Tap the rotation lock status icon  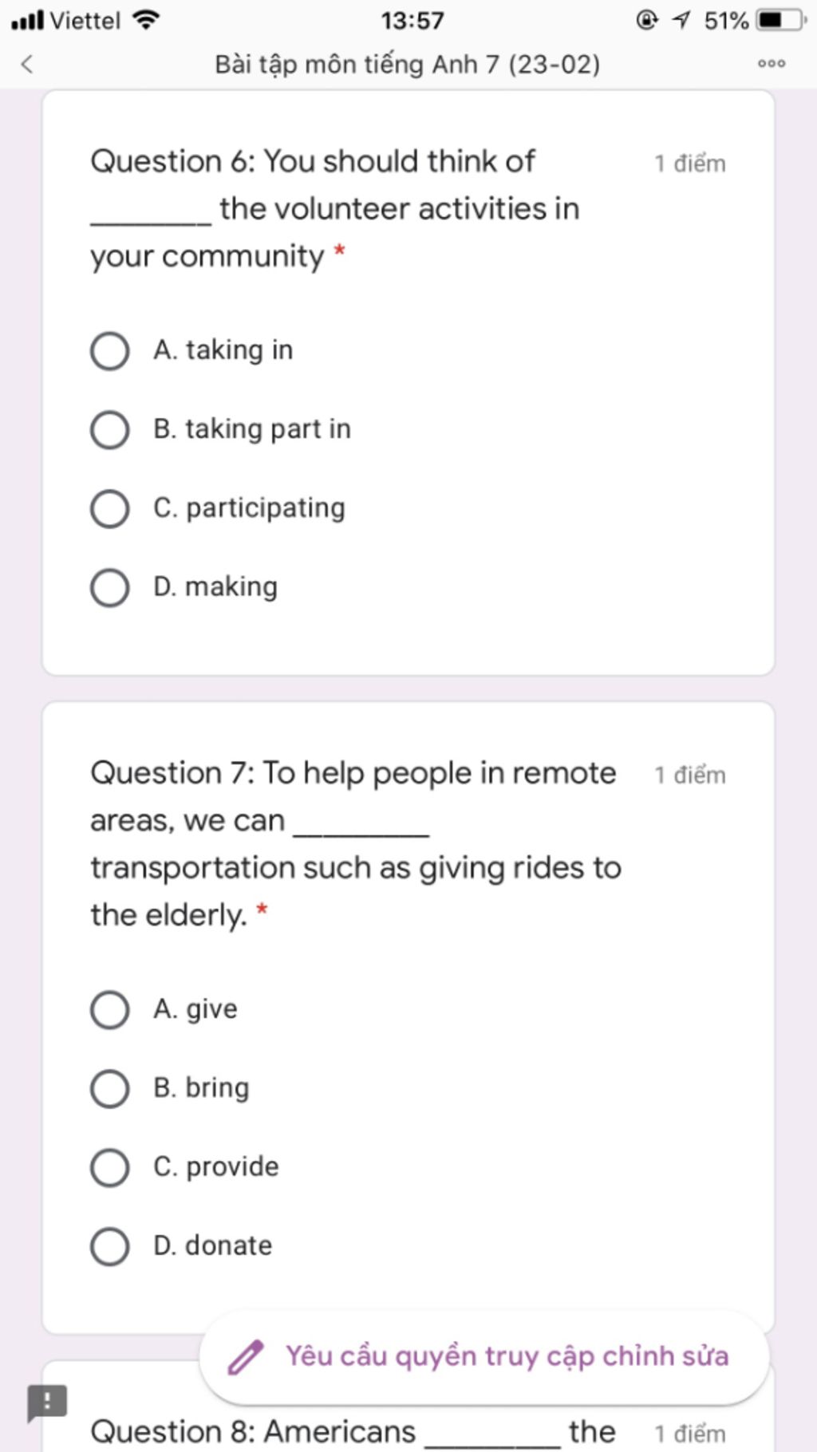tap(647, 20)
